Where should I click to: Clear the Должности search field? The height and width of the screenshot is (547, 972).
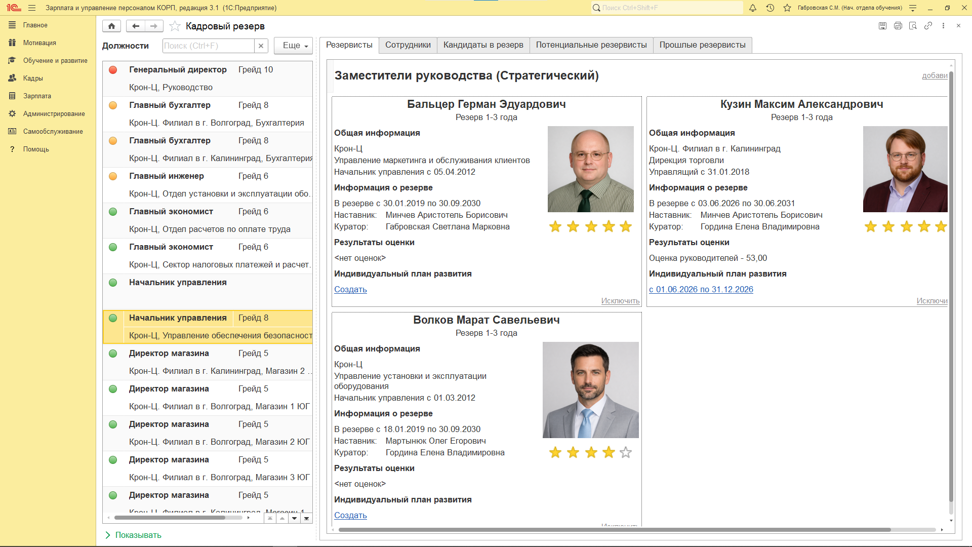(261, 46)
